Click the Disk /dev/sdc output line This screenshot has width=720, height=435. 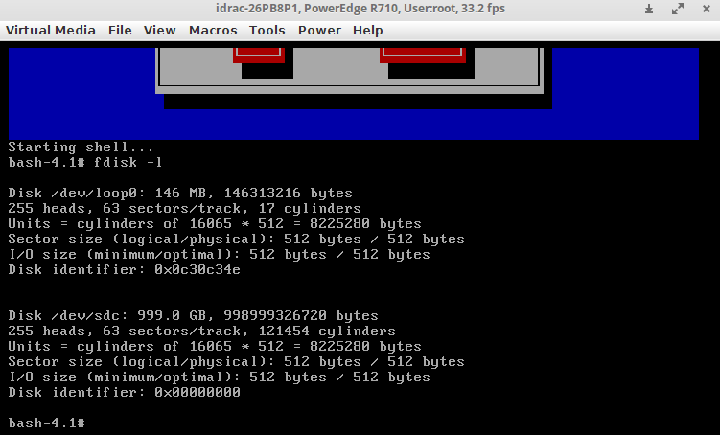[193, 315]
